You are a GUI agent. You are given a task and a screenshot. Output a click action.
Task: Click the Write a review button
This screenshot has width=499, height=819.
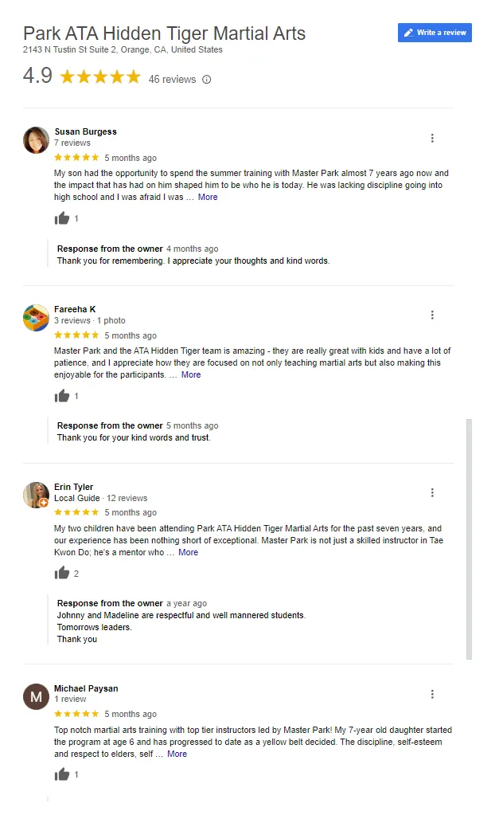tap(435, 33)
